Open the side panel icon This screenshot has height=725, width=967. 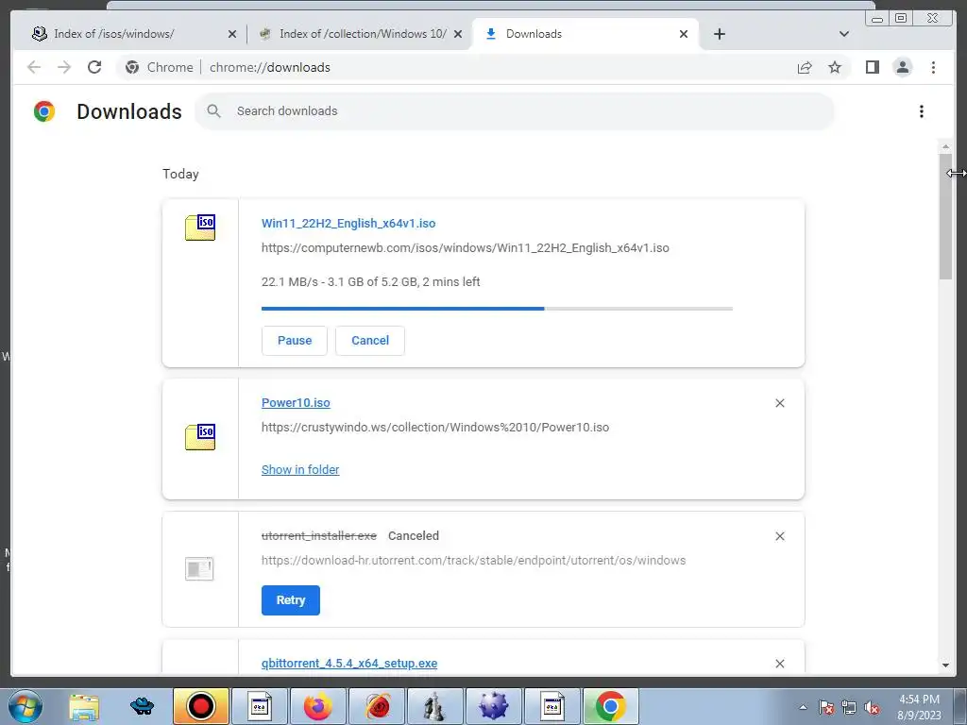(872, 67)
